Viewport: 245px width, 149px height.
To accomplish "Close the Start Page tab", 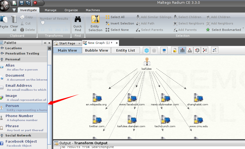I will (79, 43).
